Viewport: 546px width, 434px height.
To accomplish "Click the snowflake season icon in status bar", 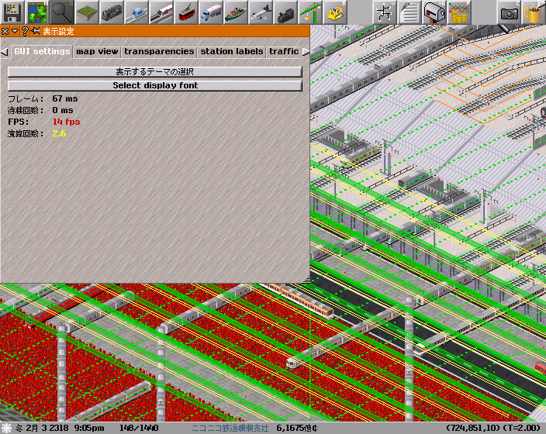I will coord(6,428).
